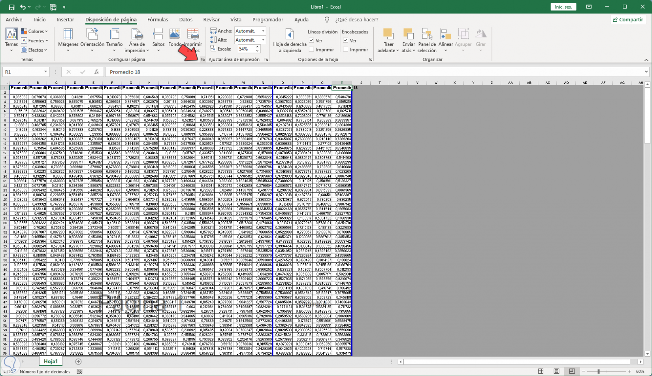652x376 pixels.
Task: Click the Escala percentage field
Action: click(246, 49)
